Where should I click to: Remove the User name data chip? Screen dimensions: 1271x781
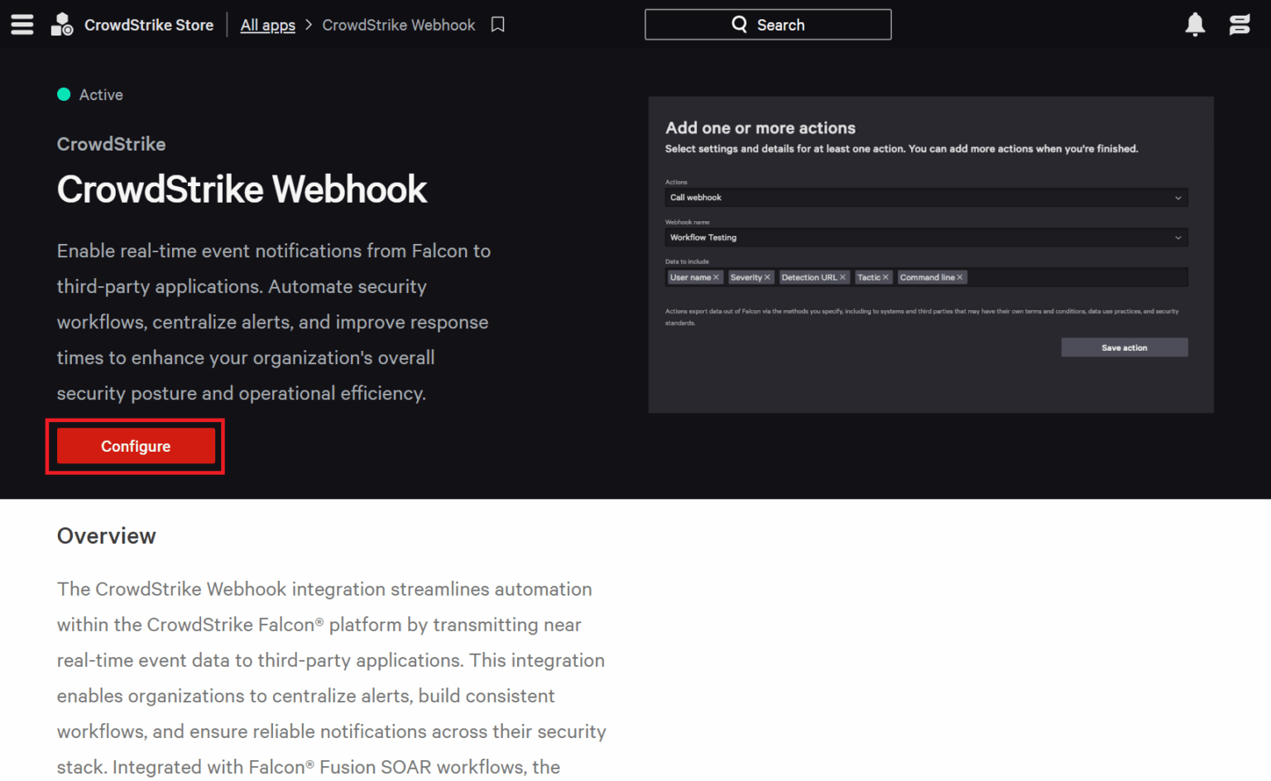(x=717, y=277)
